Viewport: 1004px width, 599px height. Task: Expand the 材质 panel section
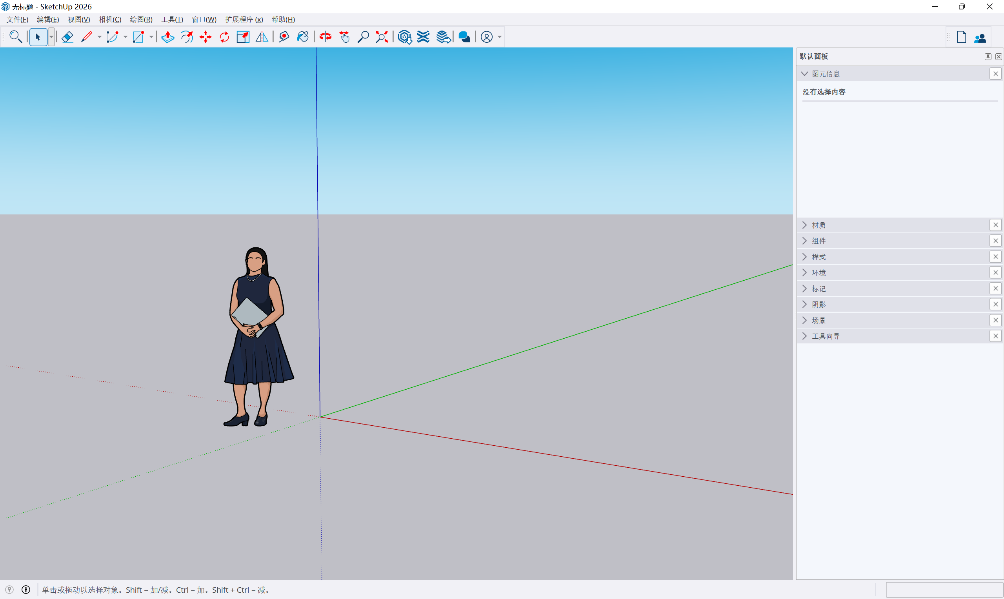[804, 225]
